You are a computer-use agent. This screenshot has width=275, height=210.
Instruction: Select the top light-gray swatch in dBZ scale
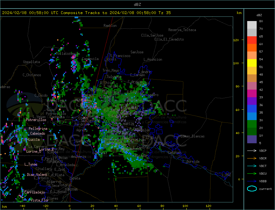[x=252, y=25]
